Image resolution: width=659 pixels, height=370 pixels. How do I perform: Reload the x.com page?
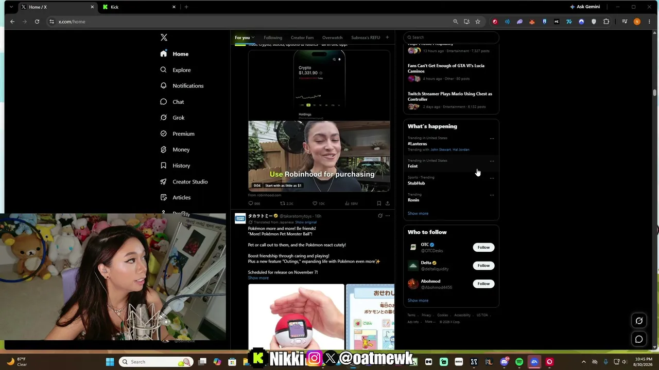click(x=37, y=22)
